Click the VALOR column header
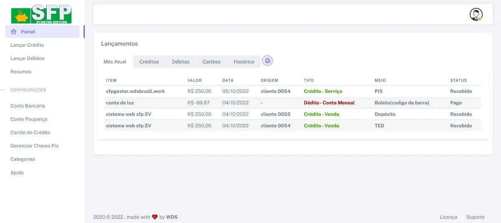 195,80
